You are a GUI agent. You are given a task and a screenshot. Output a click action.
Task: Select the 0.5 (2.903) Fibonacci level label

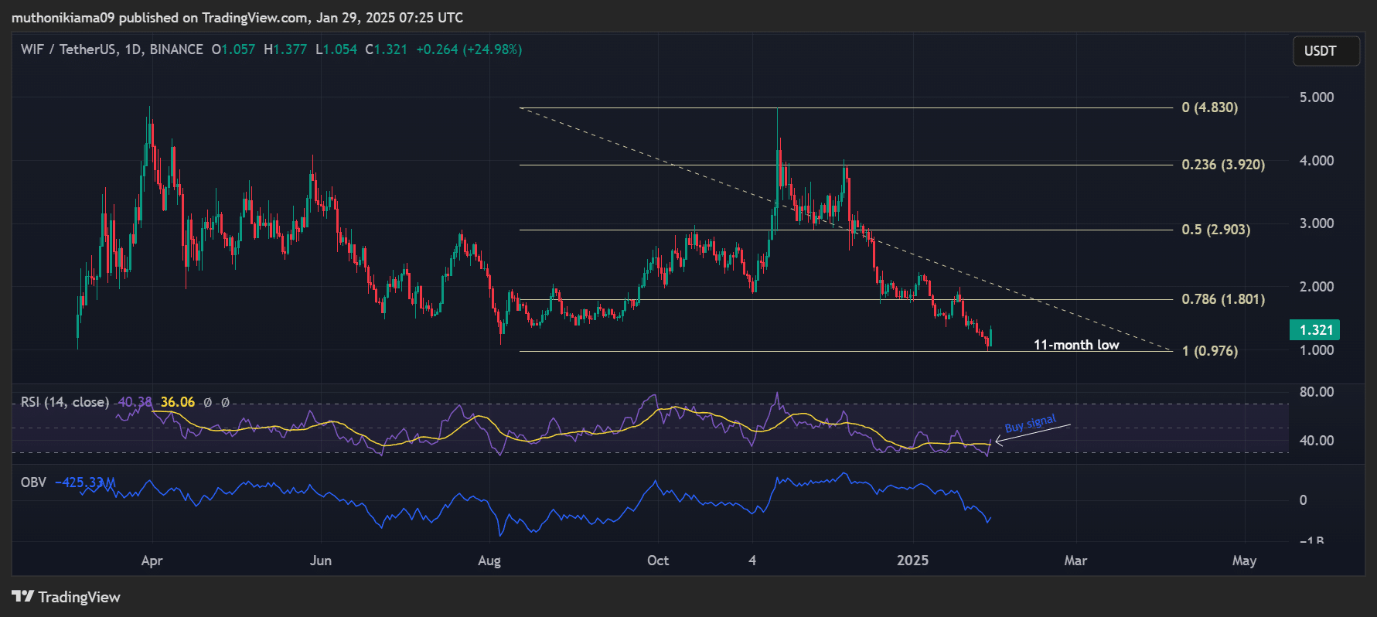click(x=1215, y=230)
